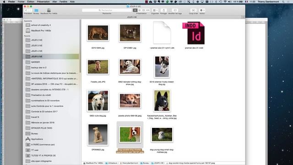Viewport: 293px width, 165px height.
Task: Select the pexels-photo-568108.jpeg thumbnail
Action: [x=130, y=101]
